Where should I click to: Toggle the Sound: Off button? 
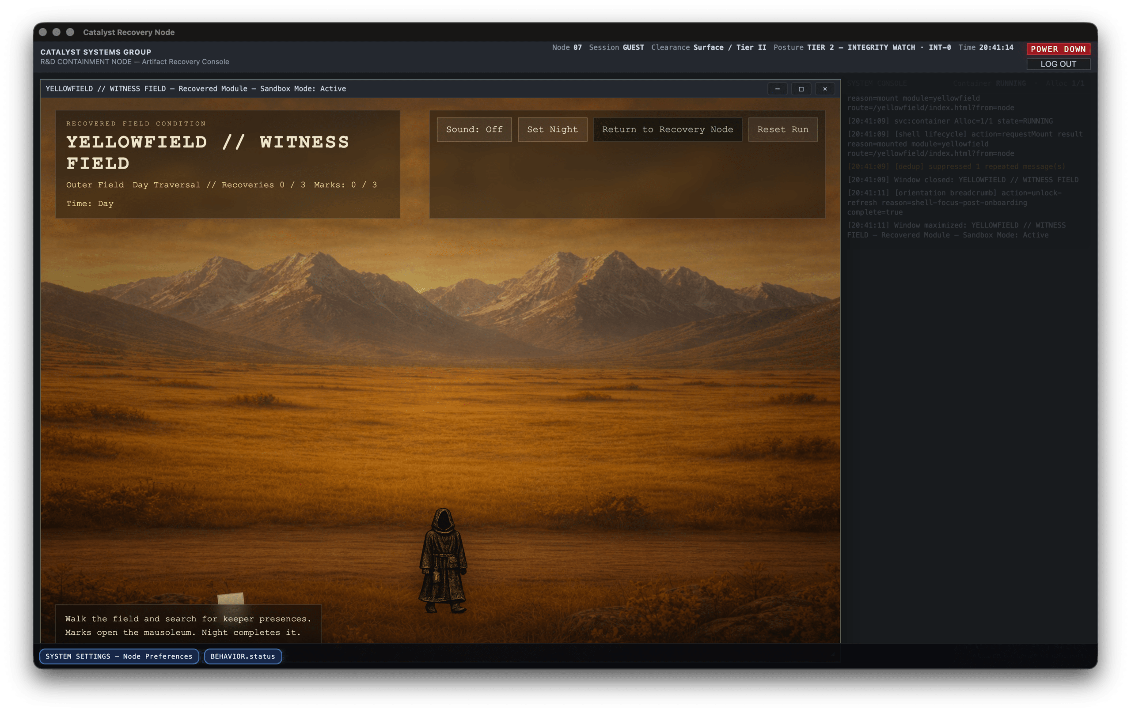tap(474, 129)
